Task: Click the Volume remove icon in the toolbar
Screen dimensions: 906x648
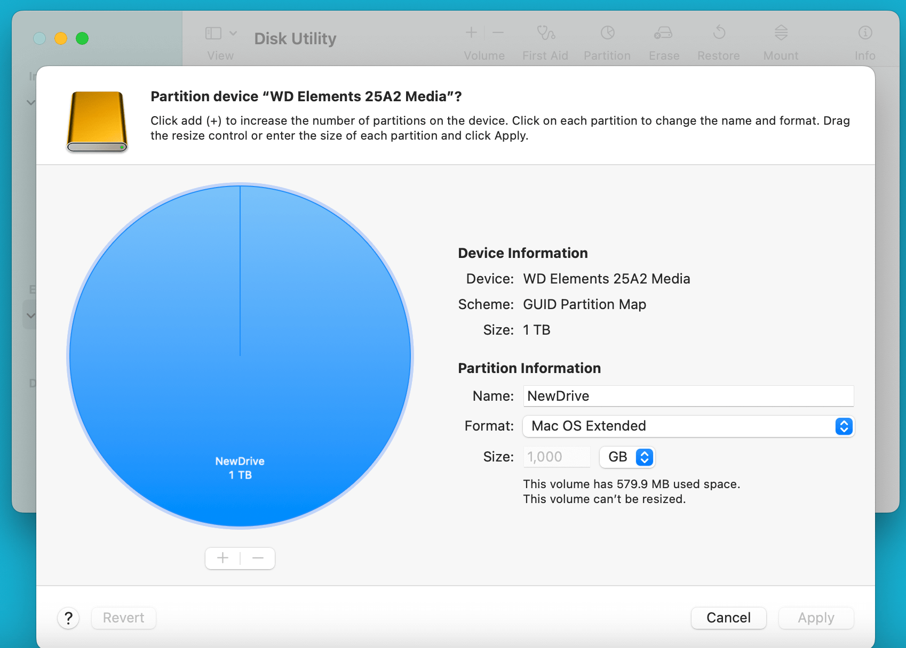Action: pyautogui.click(x=498, y=33)
